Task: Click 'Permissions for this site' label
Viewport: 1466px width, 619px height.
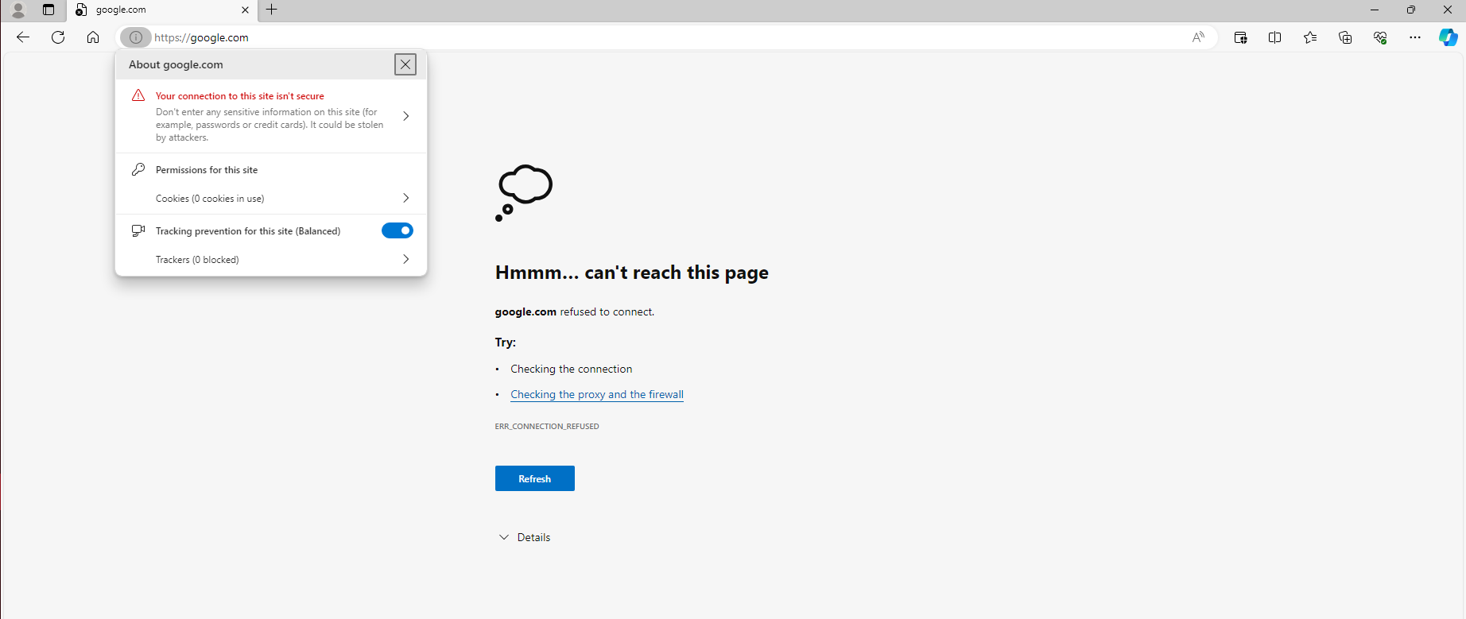Action: (207, 170)
